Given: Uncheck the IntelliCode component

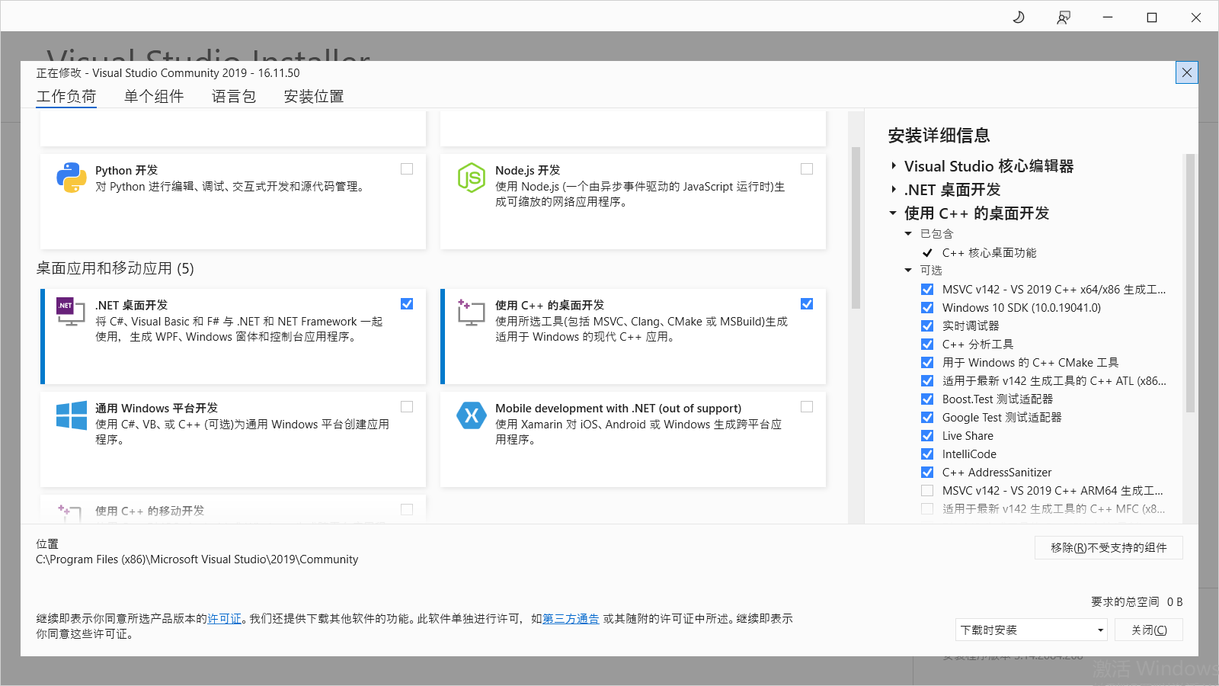Looking at the screenshot, I should click(927, 454).
